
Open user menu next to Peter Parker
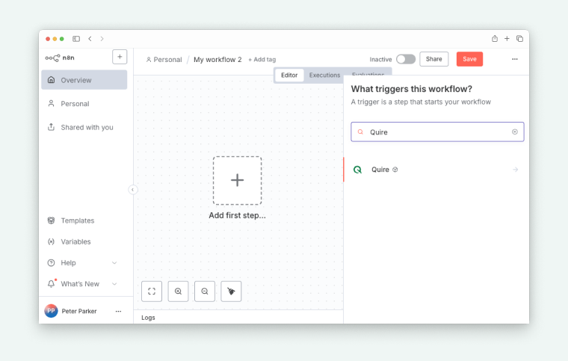118,311
